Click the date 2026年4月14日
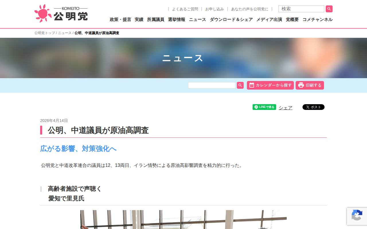The image size is (367, 229). click(54, 121)
